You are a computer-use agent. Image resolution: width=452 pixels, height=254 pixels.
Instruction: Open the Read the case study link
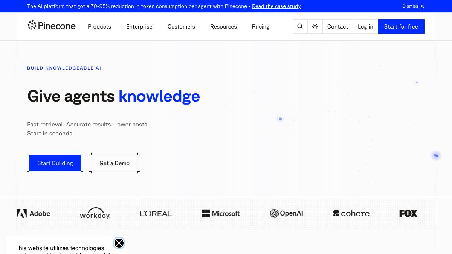coord(276,6)
